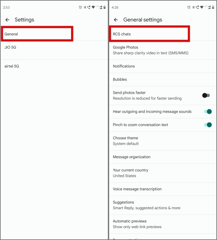Tap 'System default' theme value
Screen dimensions: 217x240
coord(126,144)
